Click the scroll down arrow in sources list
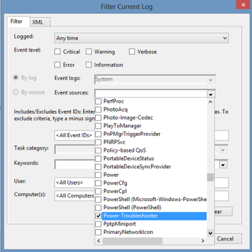 click(210, 233)
